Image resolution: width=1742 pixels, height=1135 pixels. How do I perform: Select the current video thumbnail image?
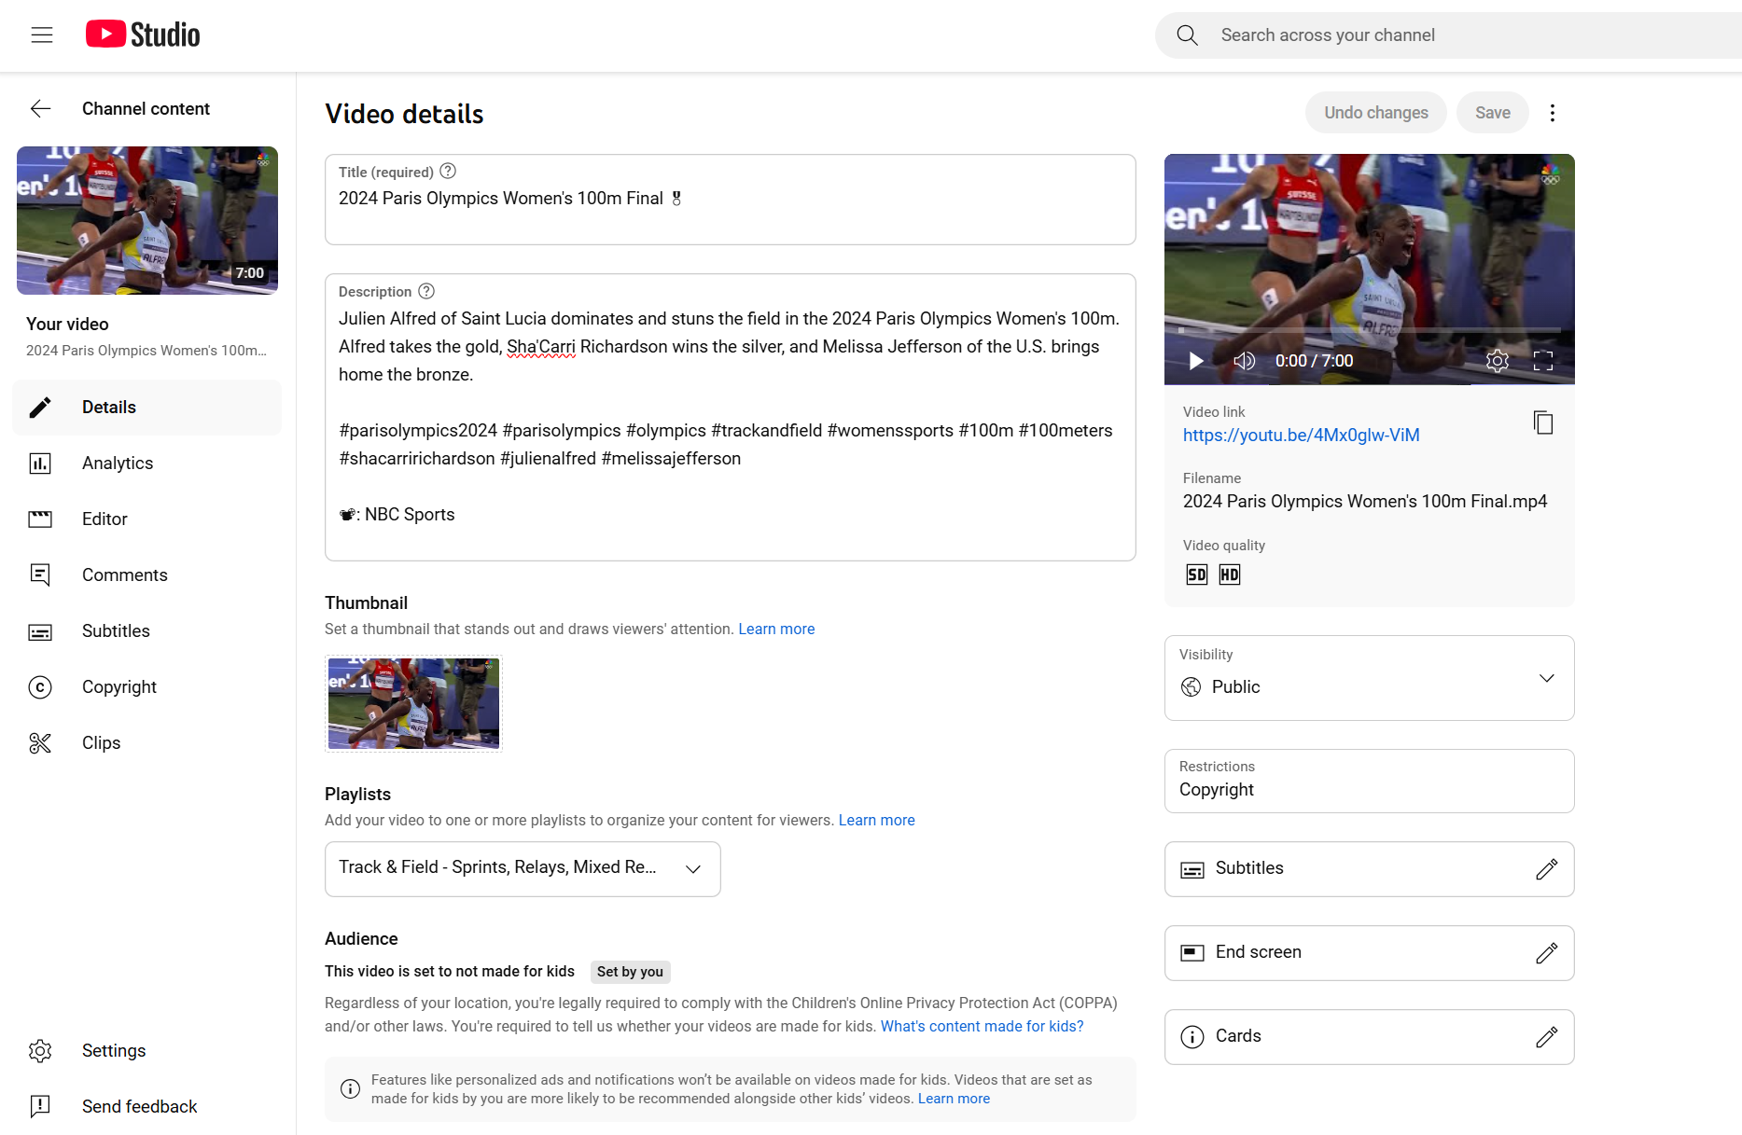click(413, 704)
